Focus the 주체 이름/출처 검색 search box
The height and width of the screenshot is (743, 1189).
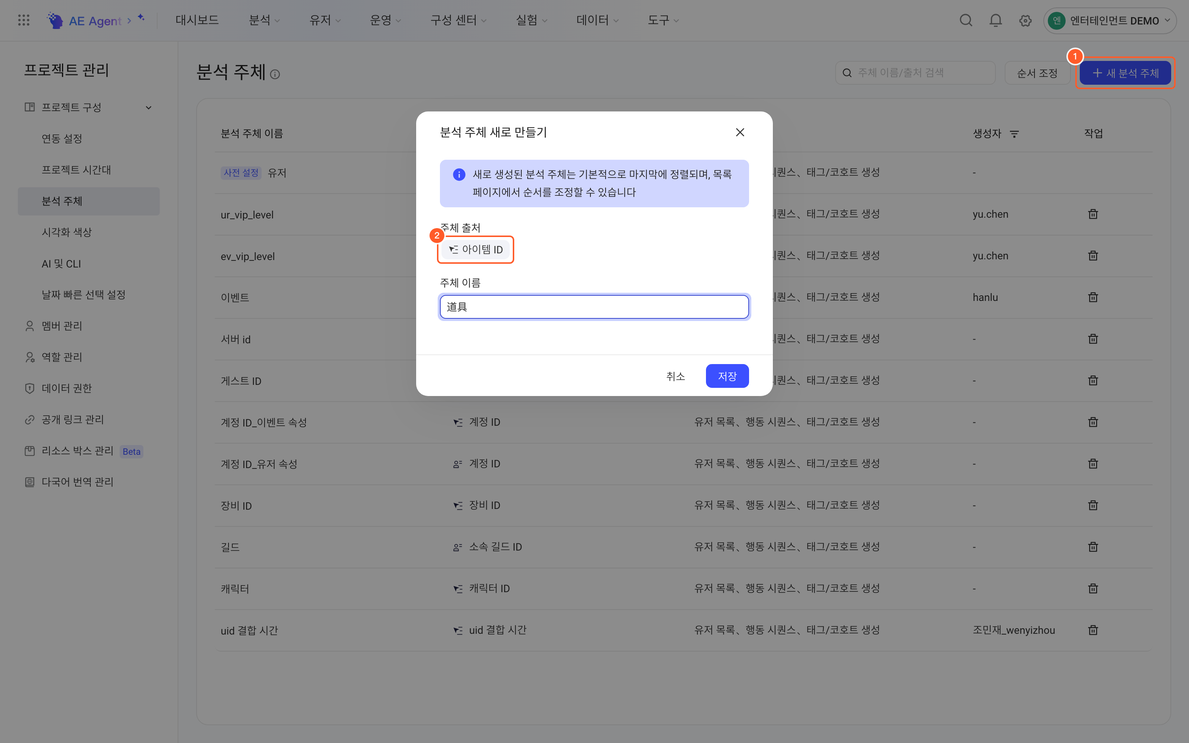[x=915, y=73]
